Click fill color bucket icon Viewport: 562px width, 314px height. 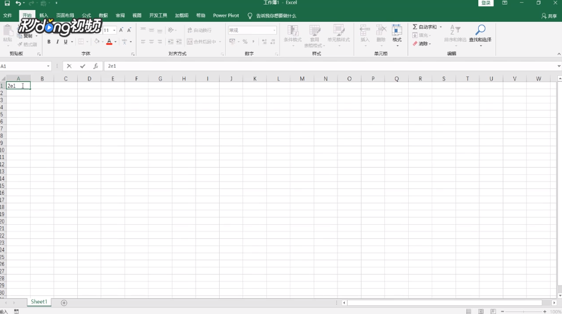[97, 41]
